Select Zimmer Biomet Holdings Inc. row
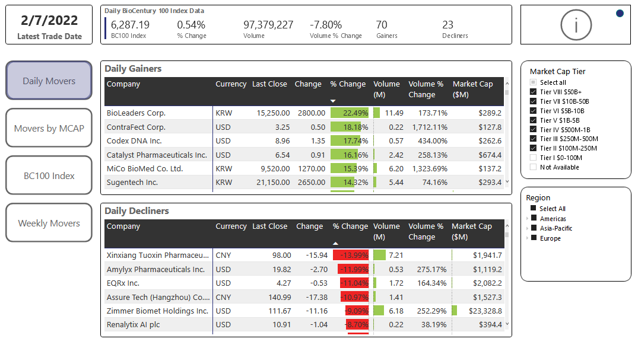 pos(304,311)
